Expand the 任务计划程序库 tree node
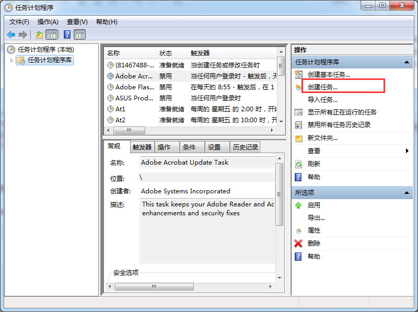Image resolution: width=418 pixels, height=312 pixels. [x=11, y=60]
